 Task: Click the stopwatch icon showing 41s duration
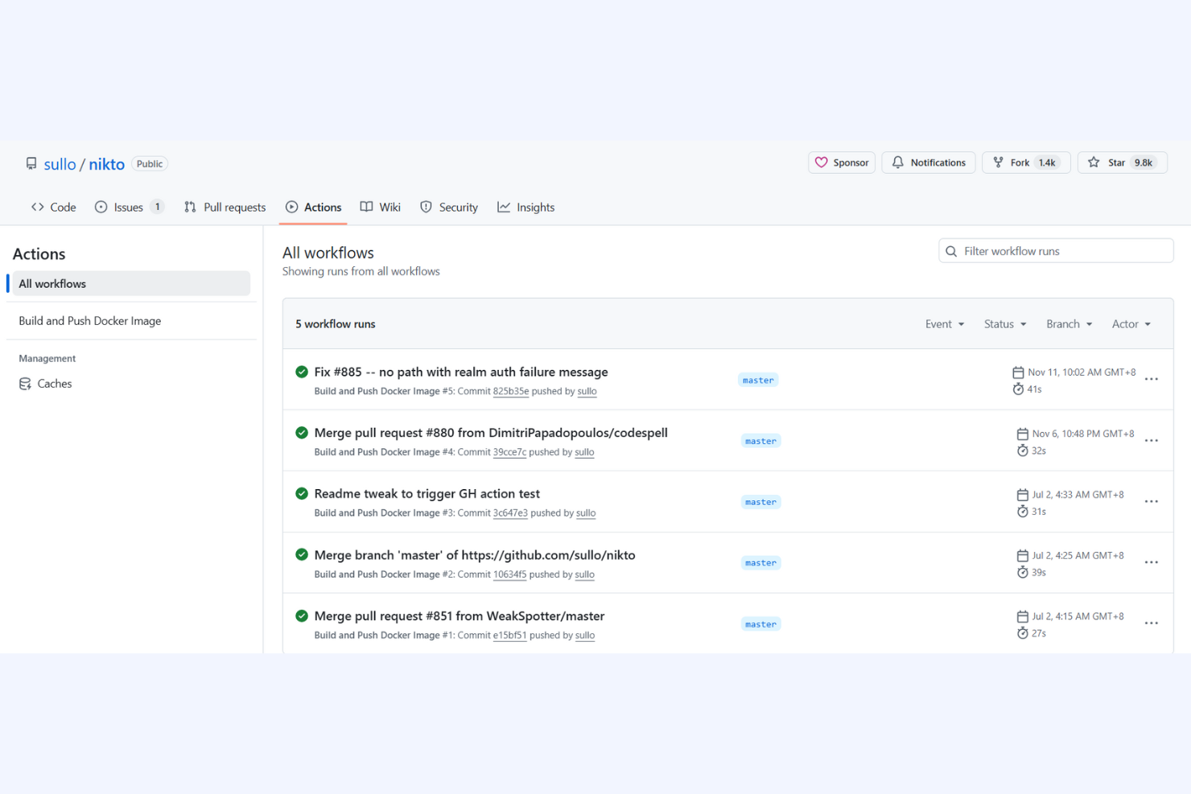pos(1020,389)
